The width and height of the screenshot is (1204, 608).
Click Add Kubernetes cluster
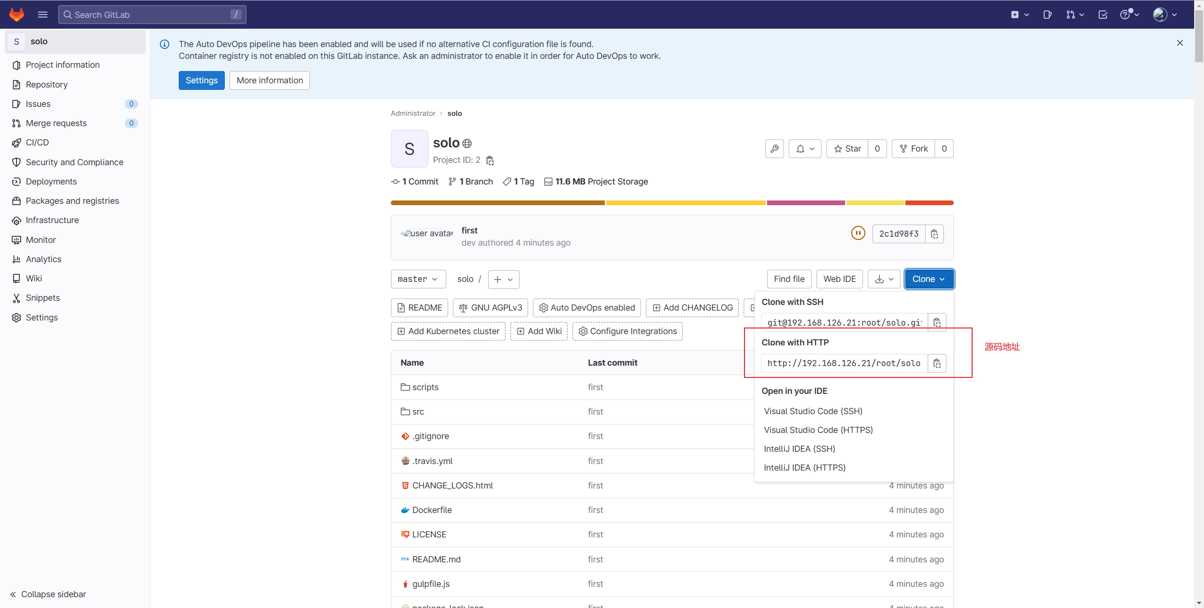click(x=448, y=331)
